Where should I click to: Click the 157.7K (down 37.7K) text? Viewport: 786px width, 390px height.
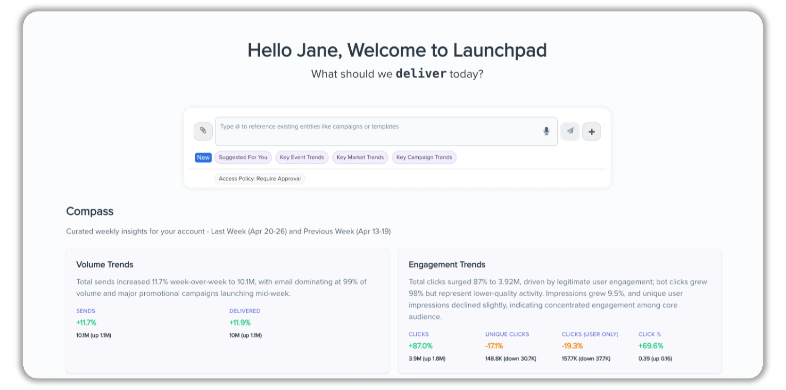(x=586, y=359)
